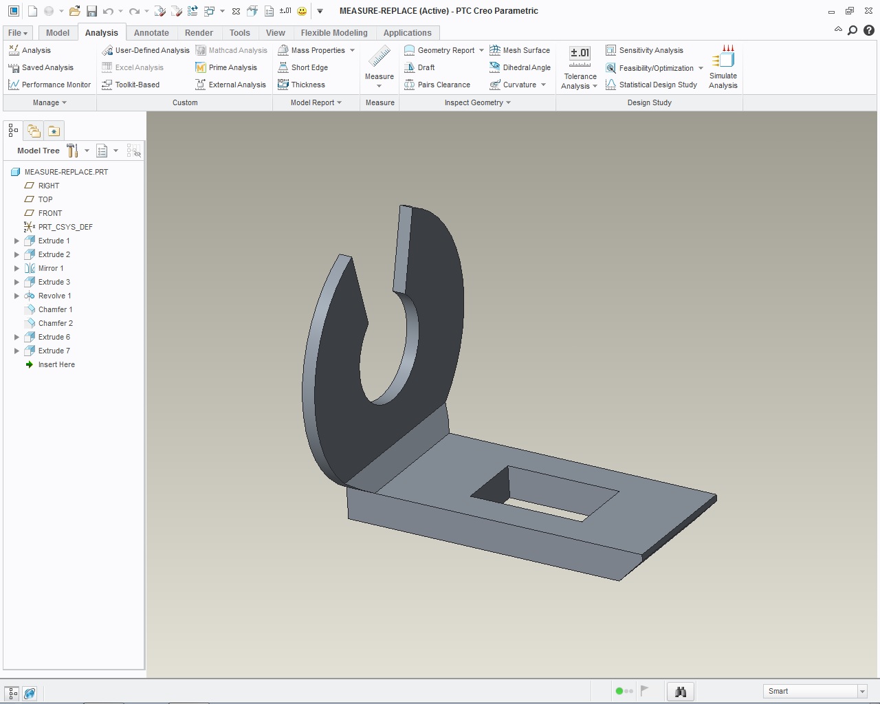Click the Undo arrow icon
Viewport: 880px width, 704px height.
tap(108, 11)
